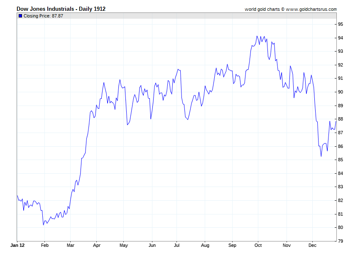Select the 'Dec' month label
Image resolution: width=353 pixels, height=256 pixels.
[x=313, y=246]
